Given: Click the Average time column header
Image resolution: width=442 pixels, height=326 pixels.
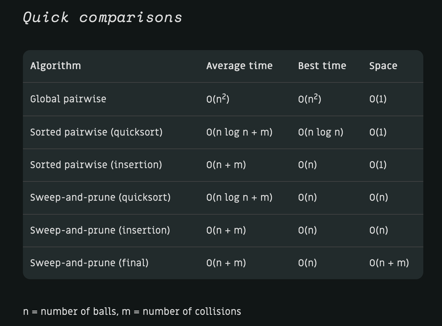Looking at the screenshot, I should [239, 66].
